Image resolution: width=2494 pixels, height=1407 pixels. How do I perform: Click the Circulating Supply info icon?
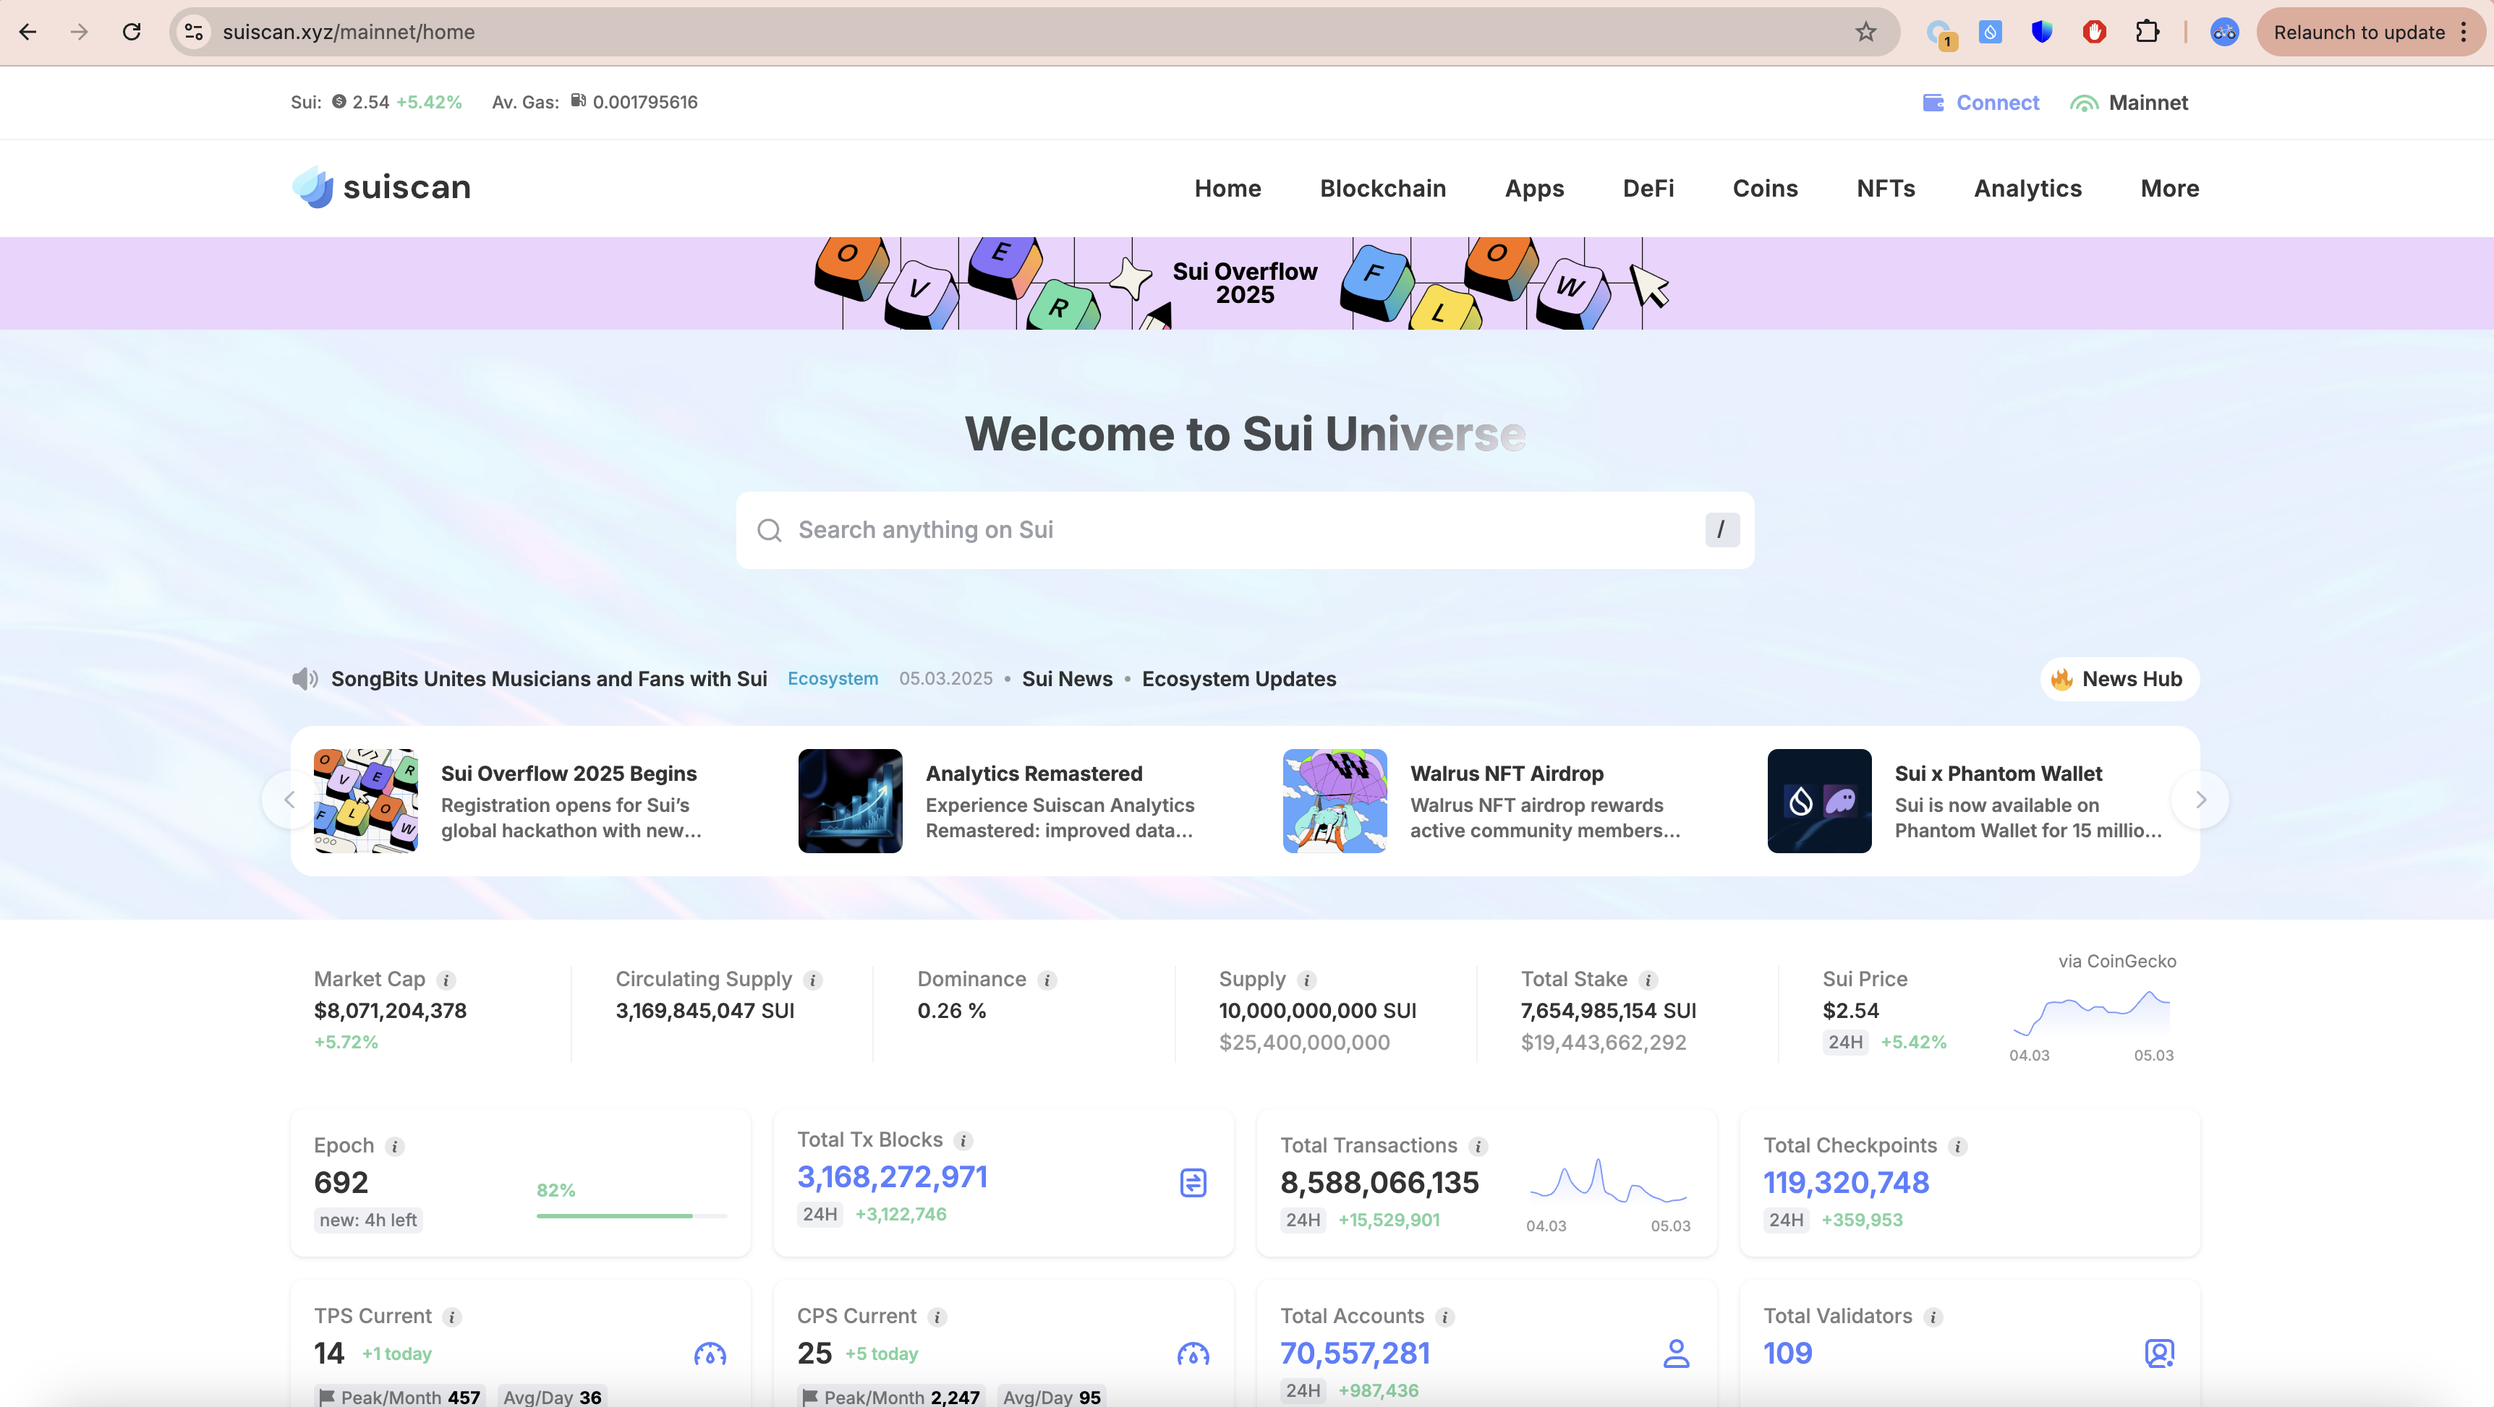click(x=813, y=980)
